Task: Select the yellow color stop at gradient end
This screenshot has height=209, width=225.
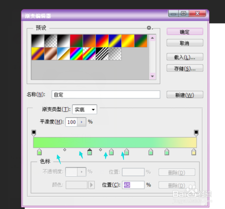Action: point(194,152)
